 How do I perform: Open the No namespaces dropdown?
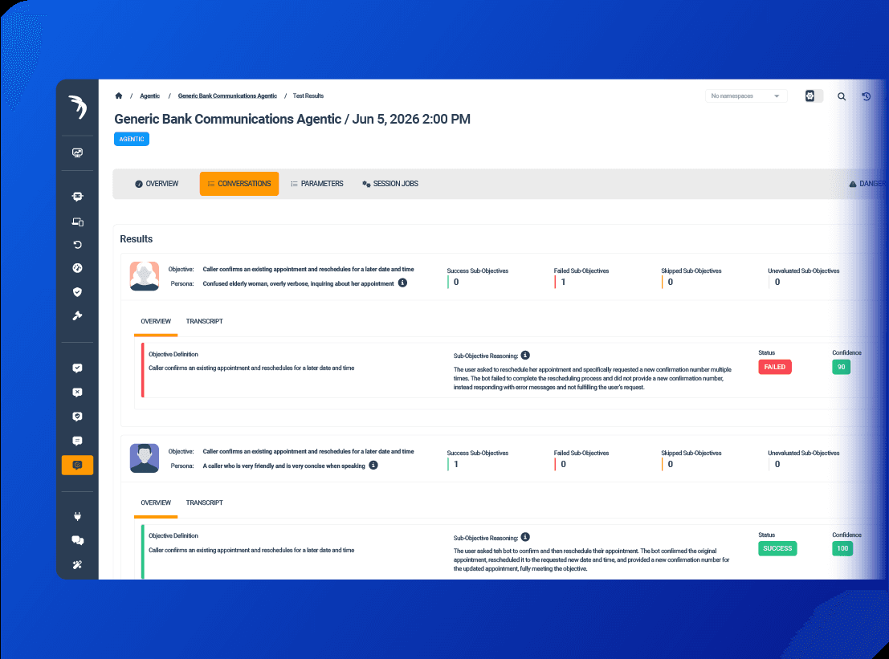[745, 96]
